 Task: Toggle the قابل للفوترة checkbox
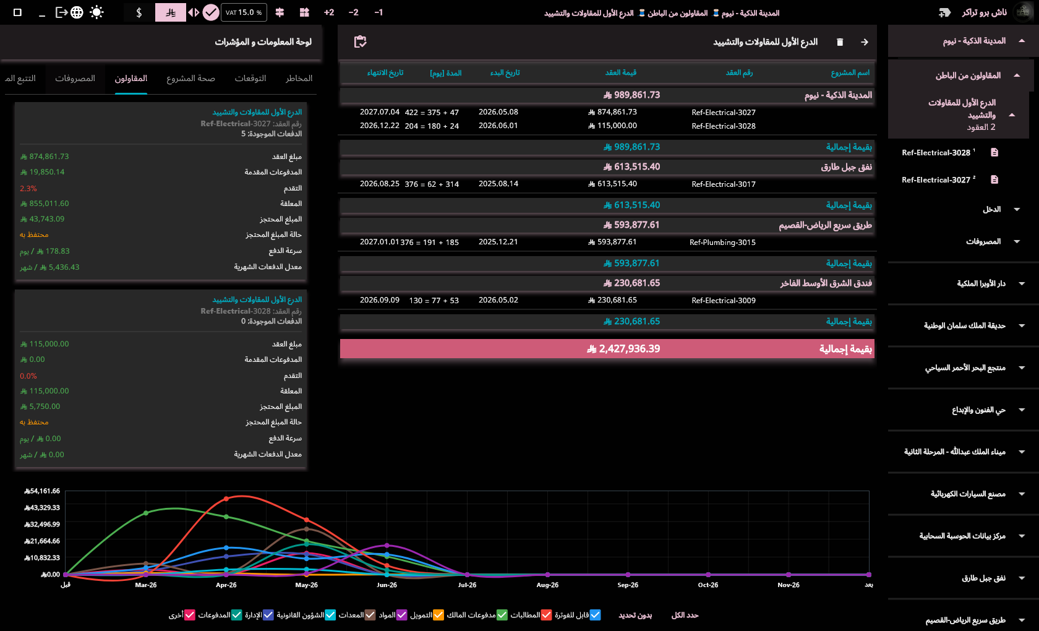595,615
